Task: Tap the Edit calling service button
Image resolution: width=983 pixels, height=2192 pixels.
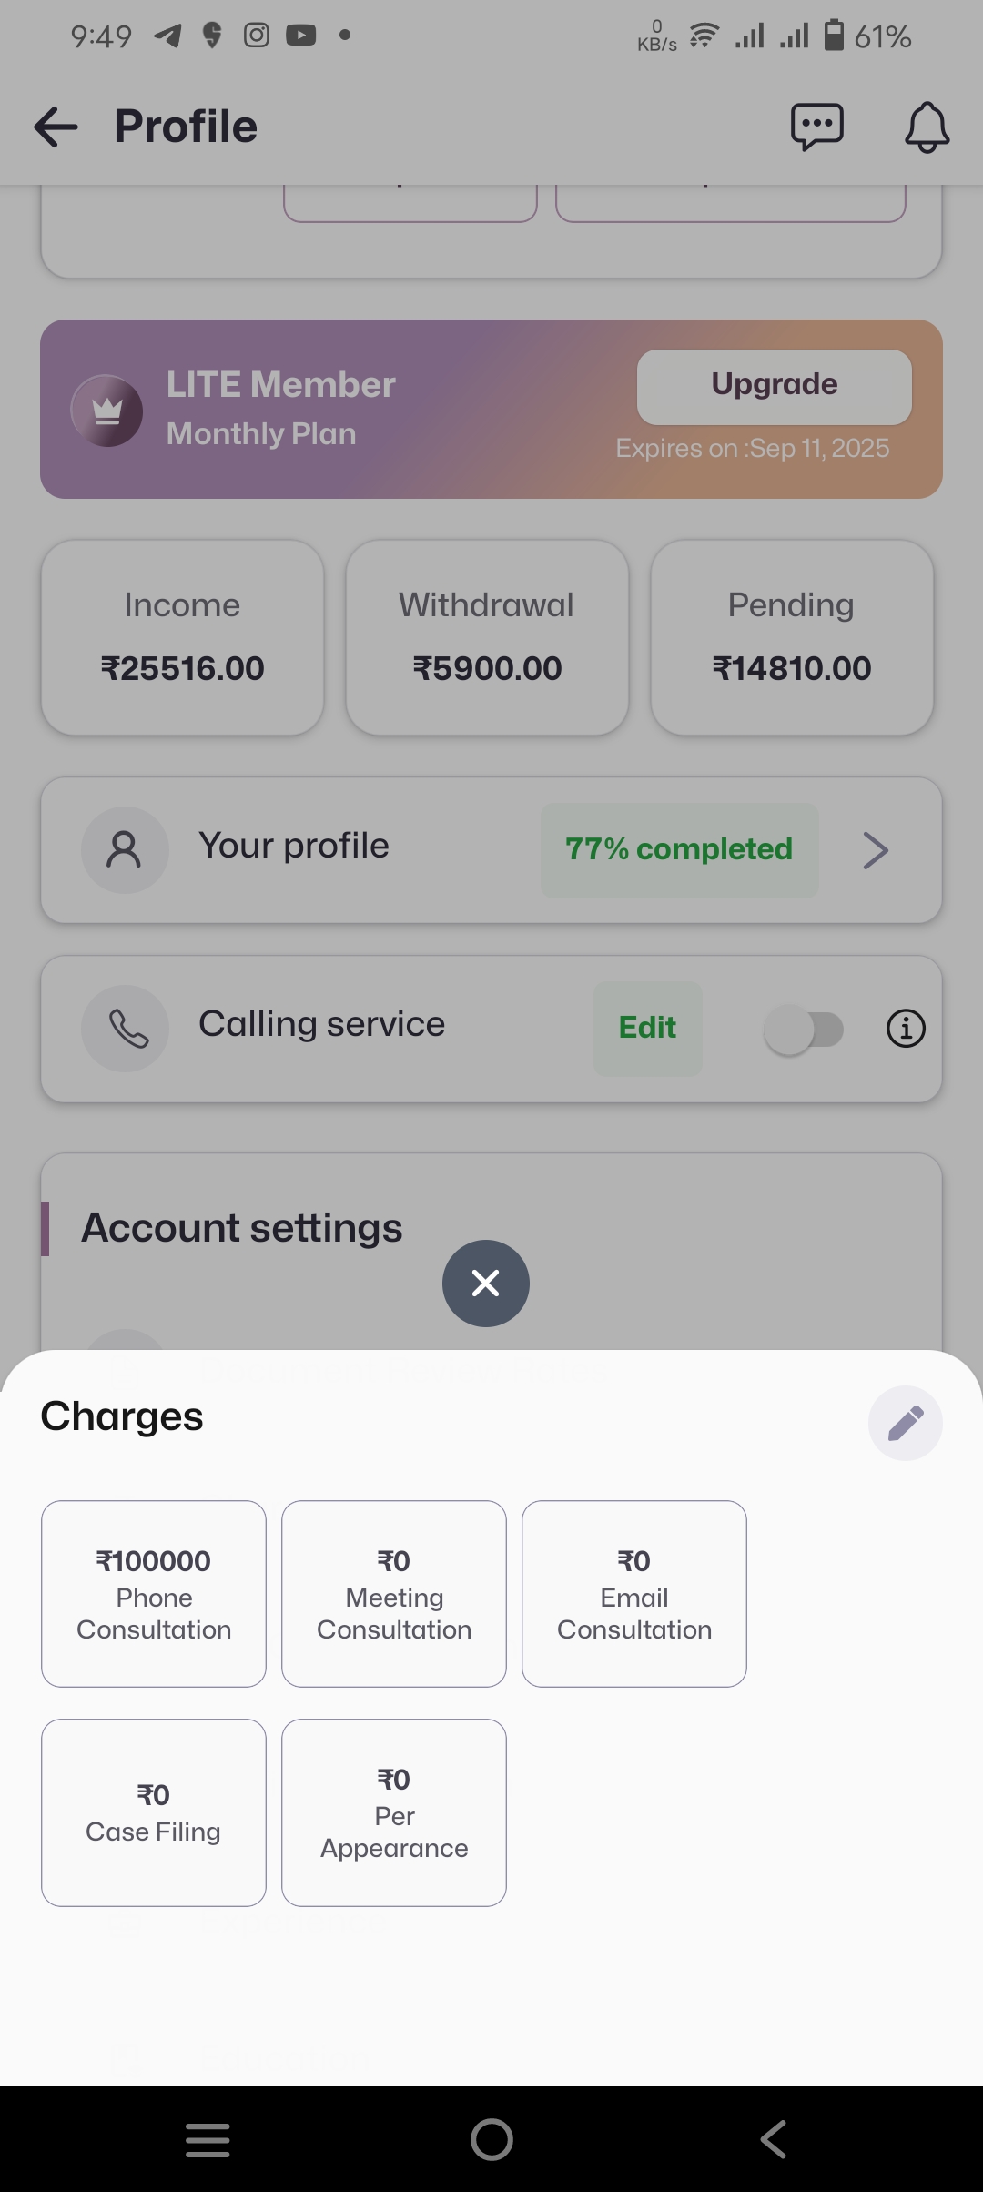Action: pos(647,1028)
